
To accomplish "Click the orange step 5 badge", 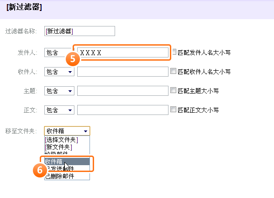I will 71,58.
